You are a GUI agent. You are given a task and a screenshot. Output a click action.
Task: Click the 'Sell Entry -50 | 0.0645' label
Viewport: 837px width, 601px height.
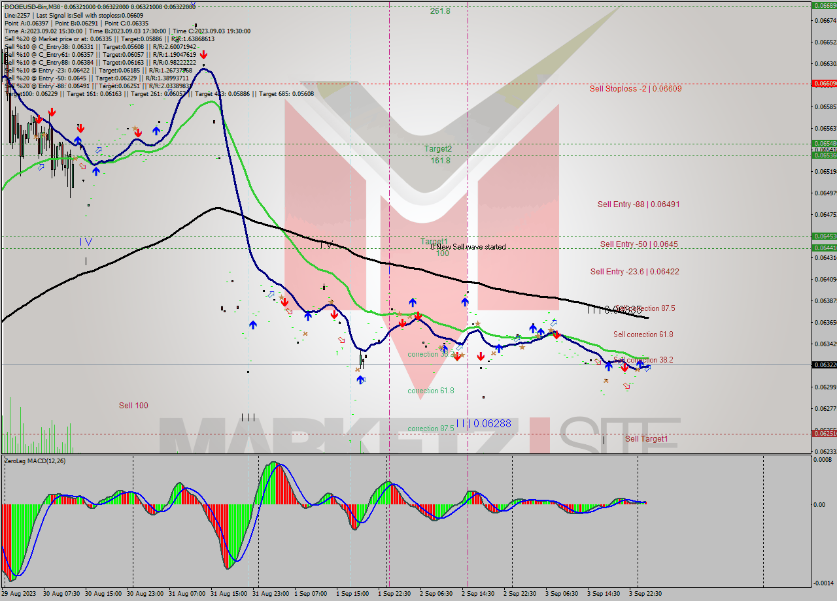(639, 244)
